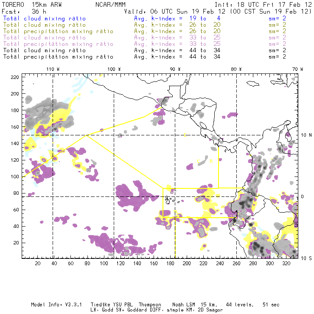This screenshot has height=314, width=314.
Task: Click the "240" tick on the horizontal axis
Action: pos(220,263)
